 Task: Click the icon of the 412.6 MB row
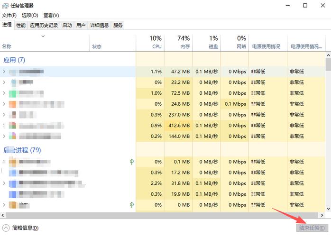pos(12,126)
